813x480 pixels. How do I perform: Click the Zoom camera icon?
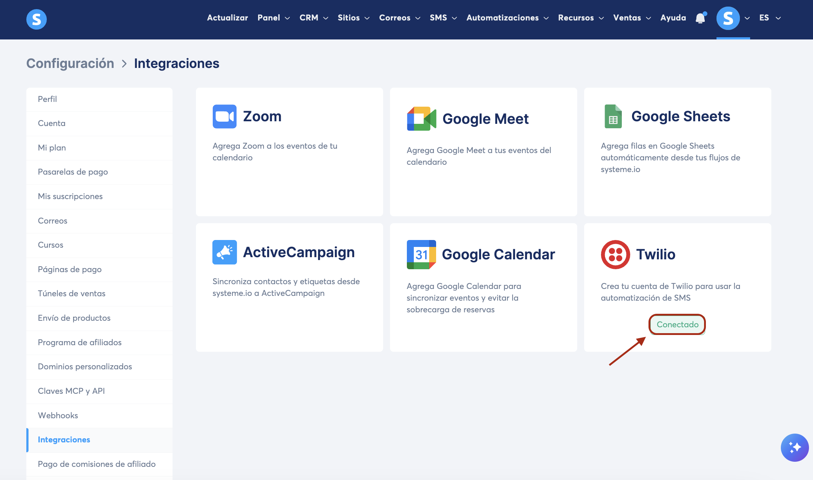tap(224, 117)
